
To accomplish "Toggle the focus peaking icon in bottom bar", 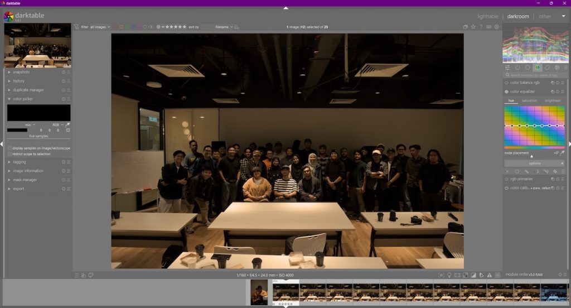I will [441, 275].
